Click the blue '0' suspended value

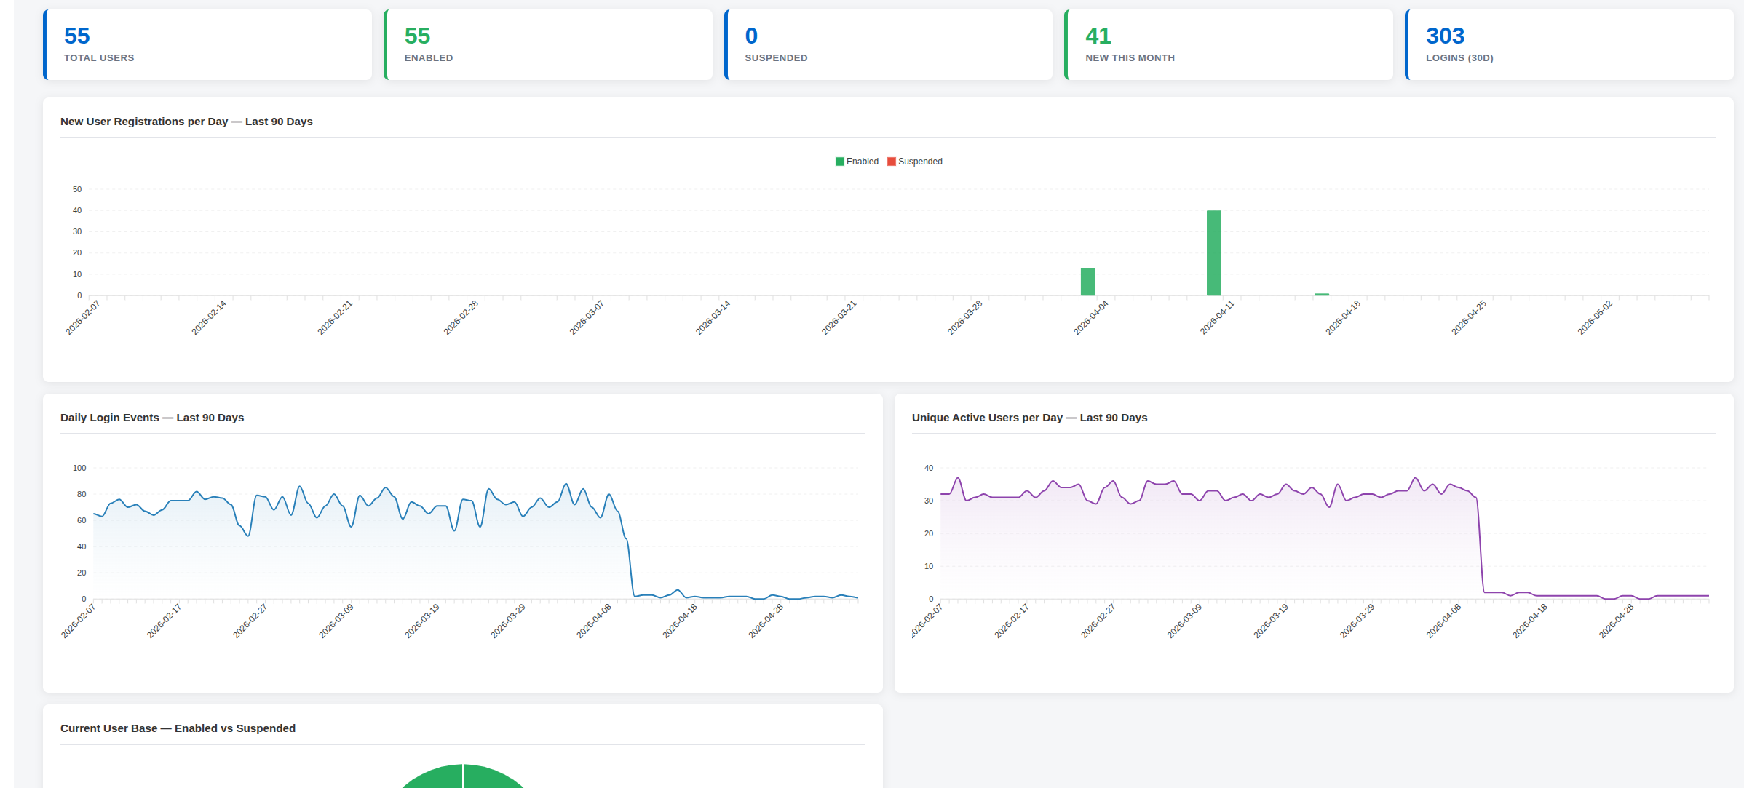click(x=751, y=36)
